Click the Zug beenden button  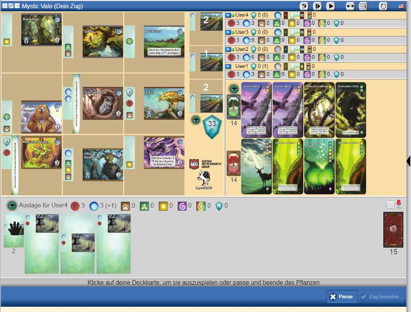point(381,297)
